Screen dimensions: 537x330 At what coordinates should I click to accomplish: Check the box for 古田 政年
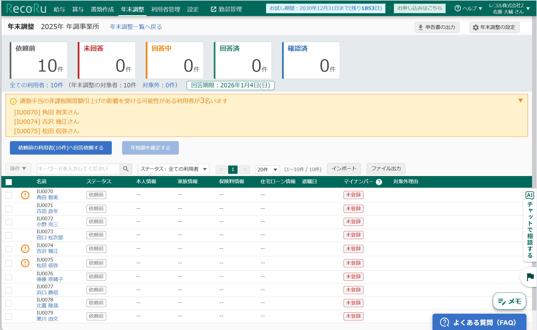(x=9, y=209)
